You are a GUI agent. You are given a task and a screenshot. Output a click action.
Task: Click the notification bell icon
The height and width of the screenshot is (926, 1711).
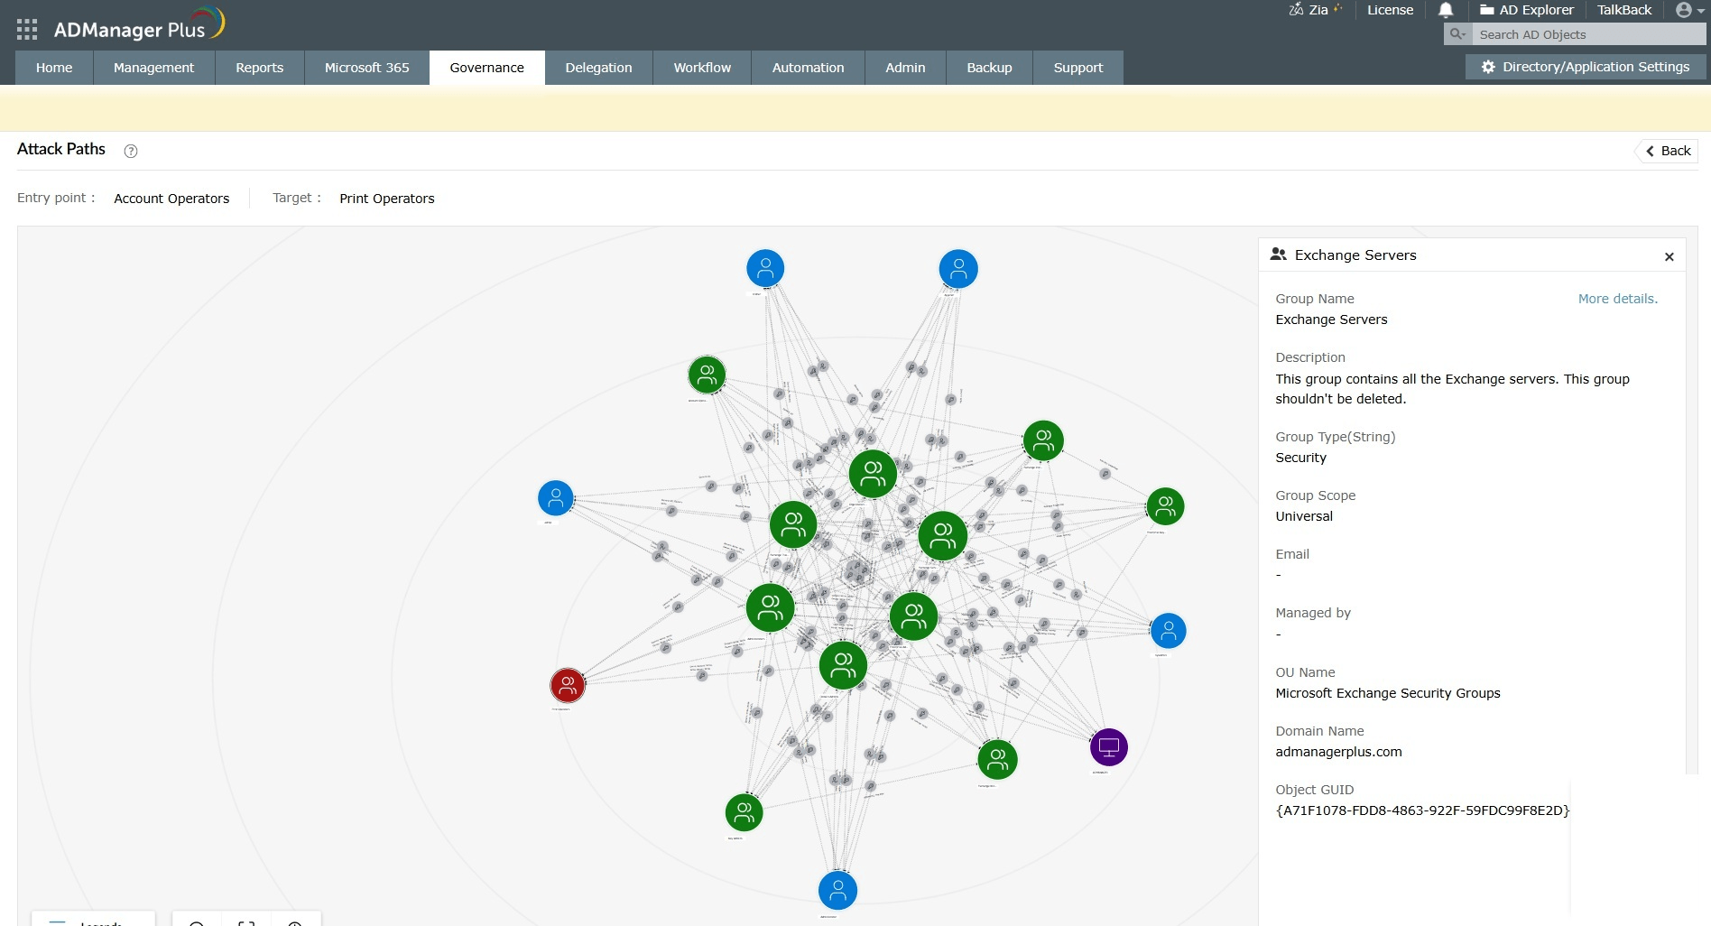pos(1445,10)
